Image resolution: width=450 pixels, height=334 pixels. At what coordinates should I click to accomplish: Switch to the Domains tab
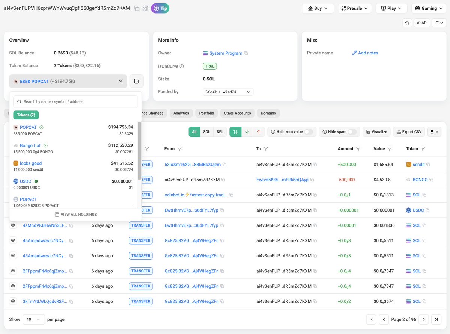click(x=268, y=113)
